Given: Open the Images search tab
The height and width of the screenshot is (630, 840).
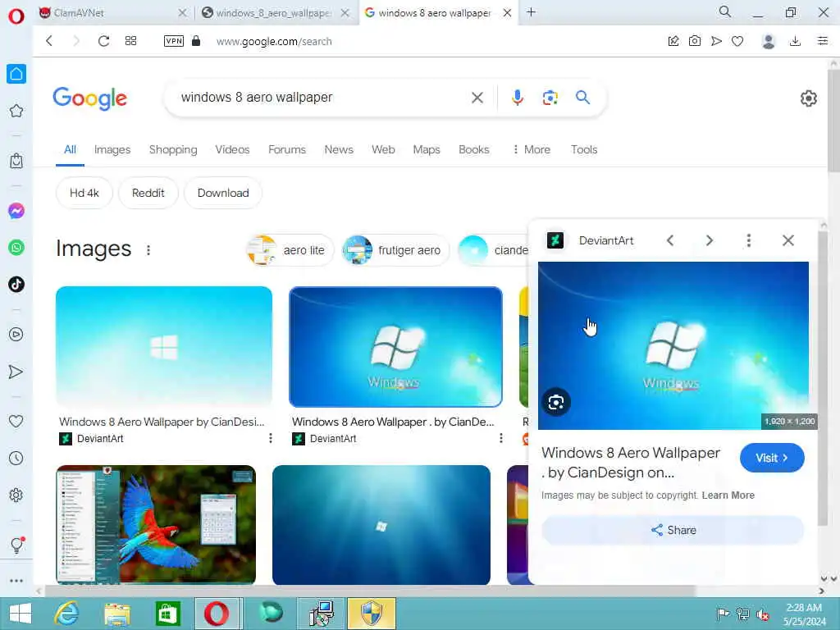Looking at the screenshot, I should pyautogui.click(x=112, y=149).
